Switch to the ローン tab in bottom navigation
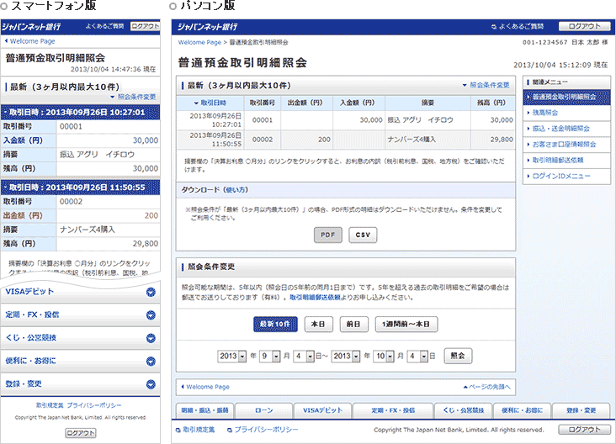This screenshot has width=616, height=444. (263, 410)
